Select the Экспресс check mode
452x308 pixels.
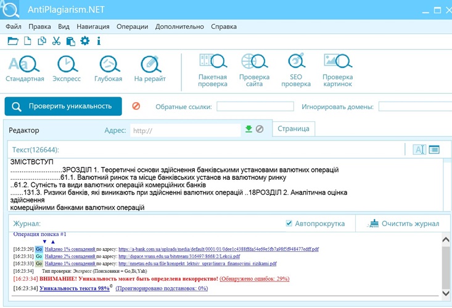pyautogui.click(x=67, y=69)
